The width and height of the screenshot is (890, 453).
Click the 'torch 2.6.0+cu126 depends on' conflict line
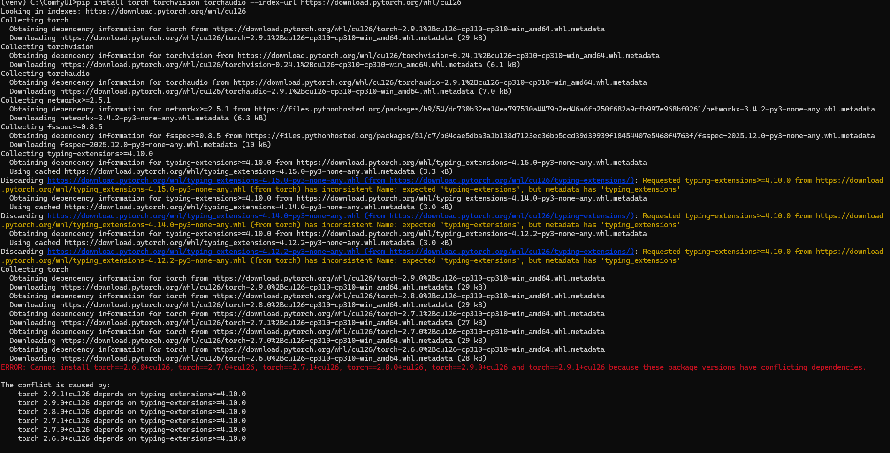tap(131, 438)
